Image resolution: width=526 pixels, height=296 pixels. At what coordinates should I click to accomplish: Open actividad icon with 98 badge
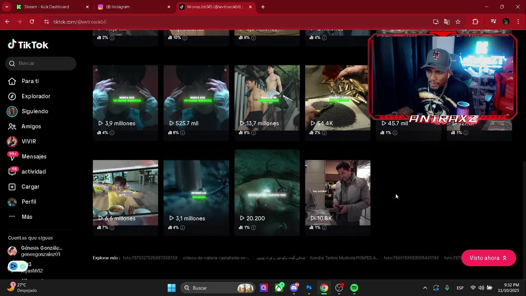click(x=13, y=171)
